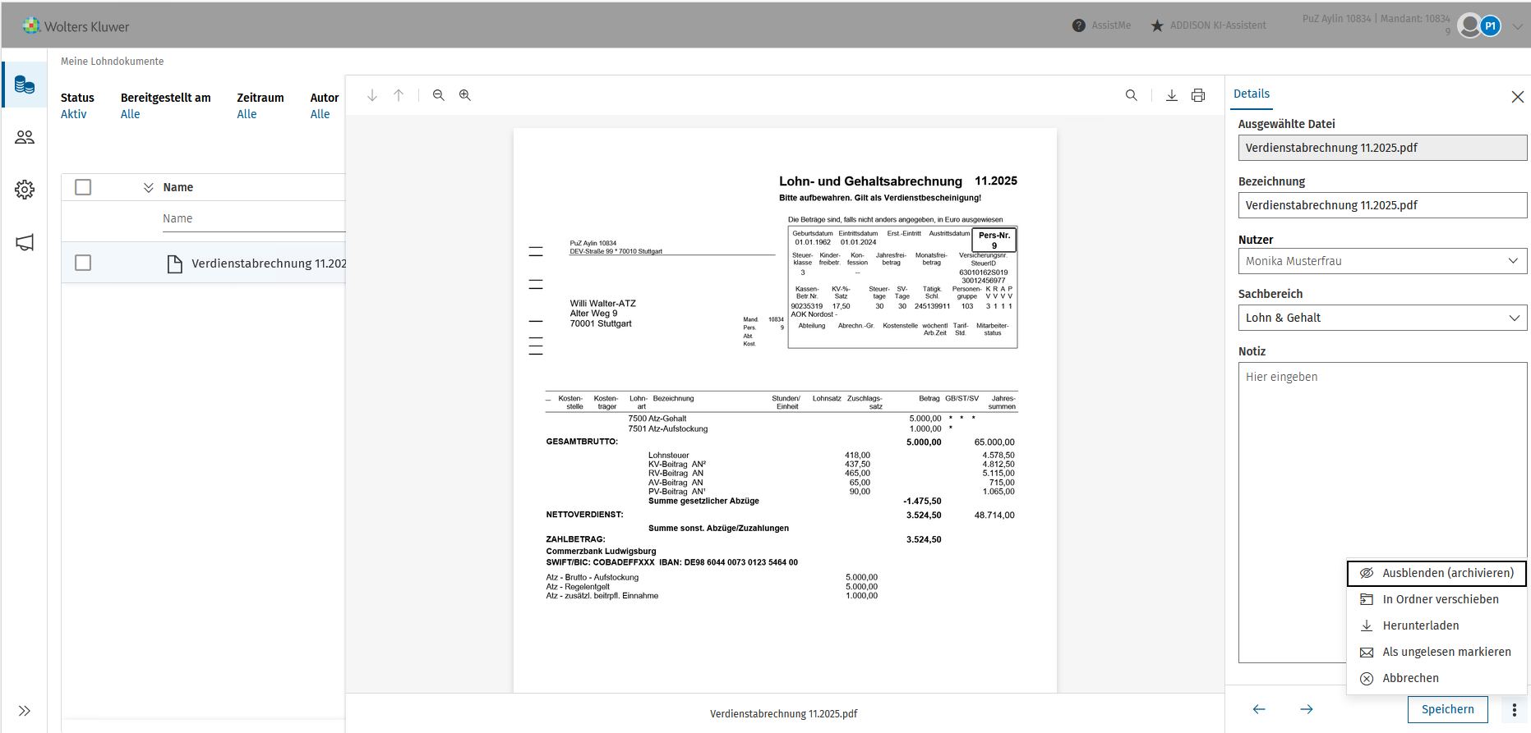The width and height of the screenshot is (1531, 733).
Task: Expand the account dropdown chevron
Action: coord(1518,26)
